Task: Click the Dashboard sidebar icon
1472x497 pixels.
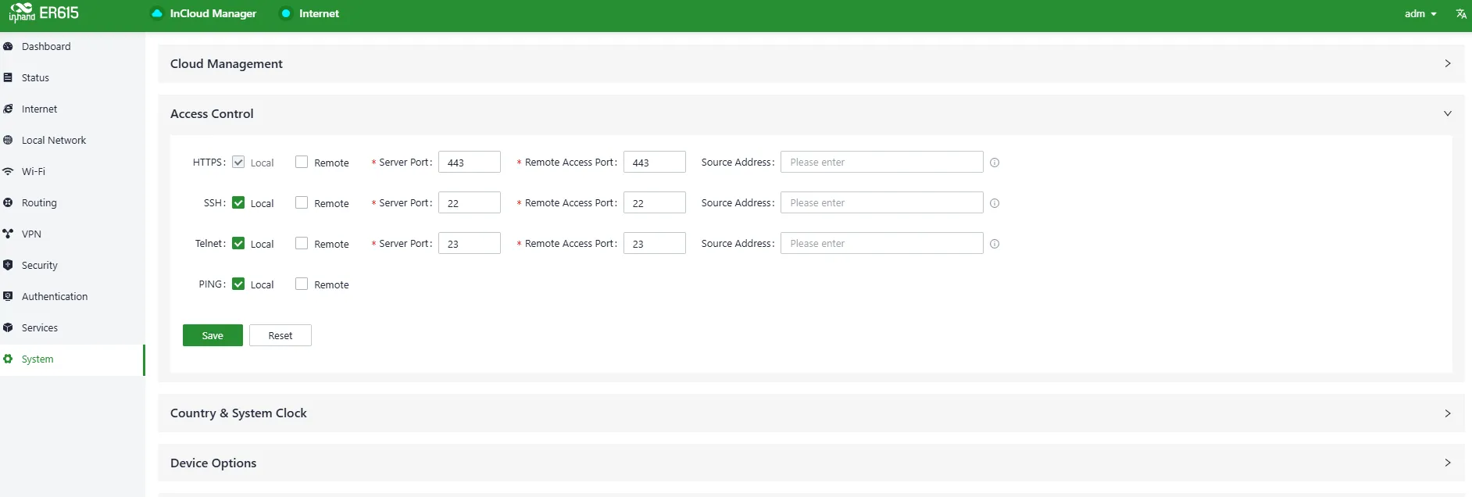Action: pyautogui.click(x=8, y=46)
